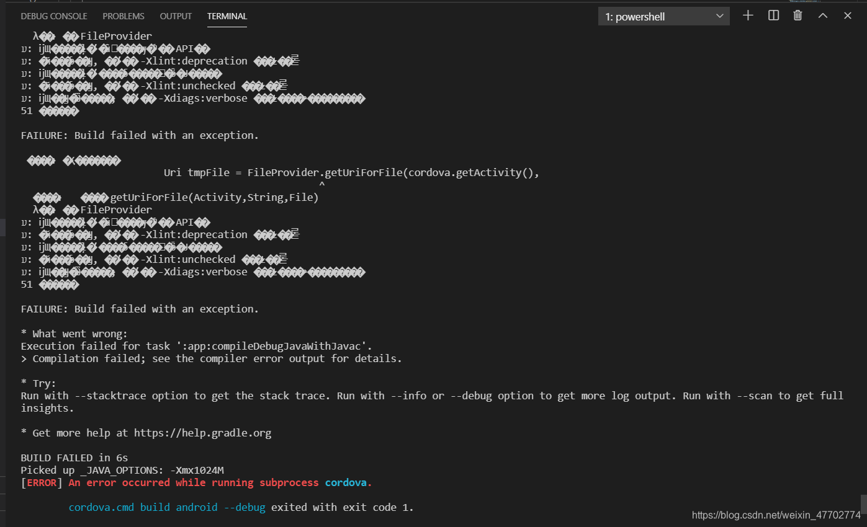
Task: Close the terminal panel with the X icon
Action: 847,15
